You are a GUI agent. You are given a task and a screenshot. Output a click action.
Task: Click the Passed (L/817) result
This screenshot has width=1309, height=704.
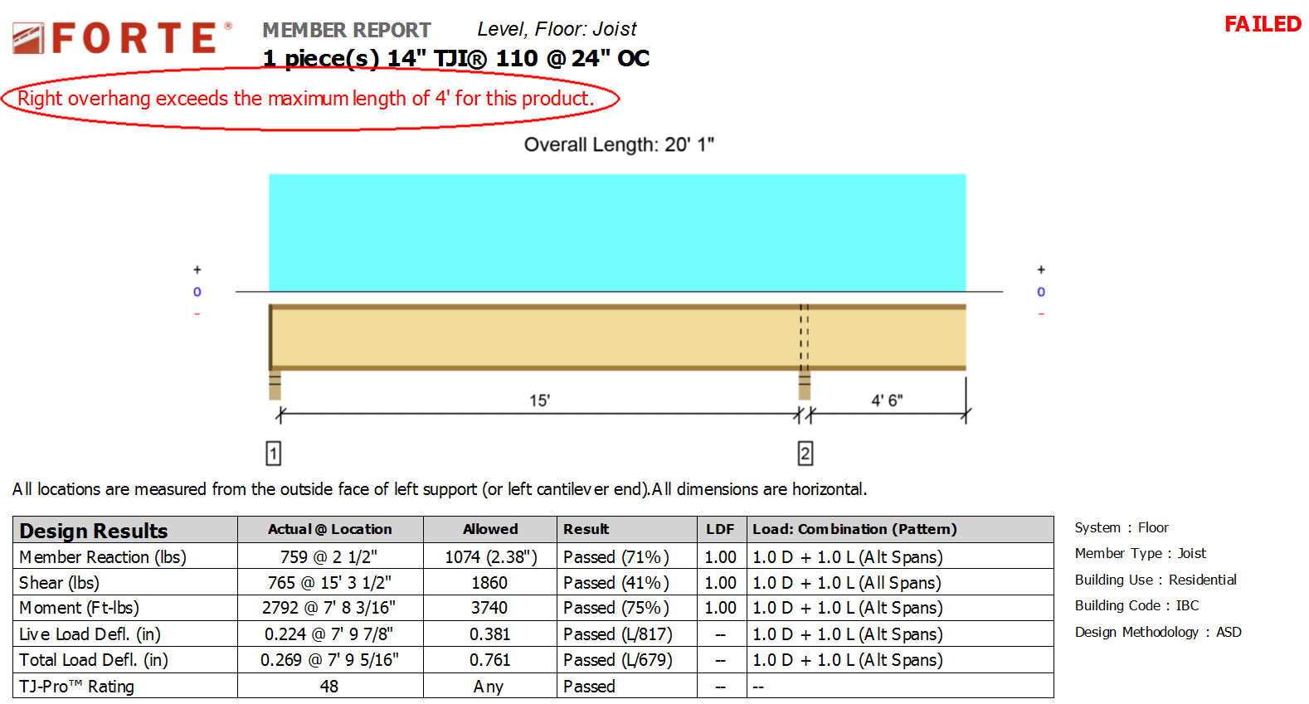(617, 634)
